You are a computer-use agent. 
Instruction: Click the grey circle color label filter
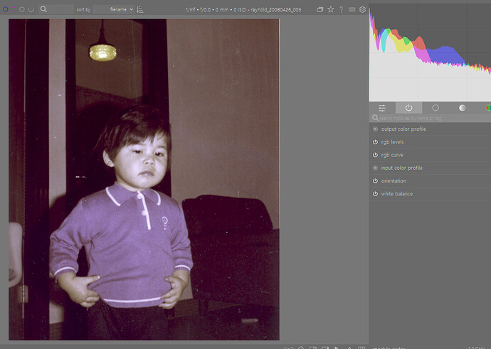click(x=22, y=9)
